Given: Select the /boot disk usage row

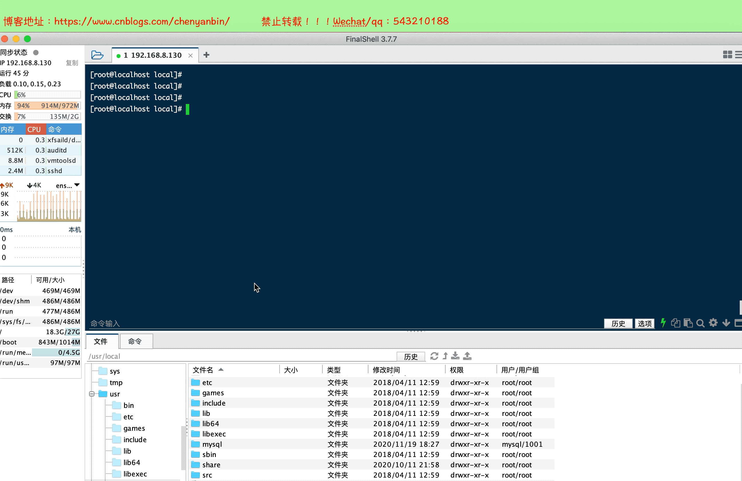Looking at the screenshot, I should [41, 342].
